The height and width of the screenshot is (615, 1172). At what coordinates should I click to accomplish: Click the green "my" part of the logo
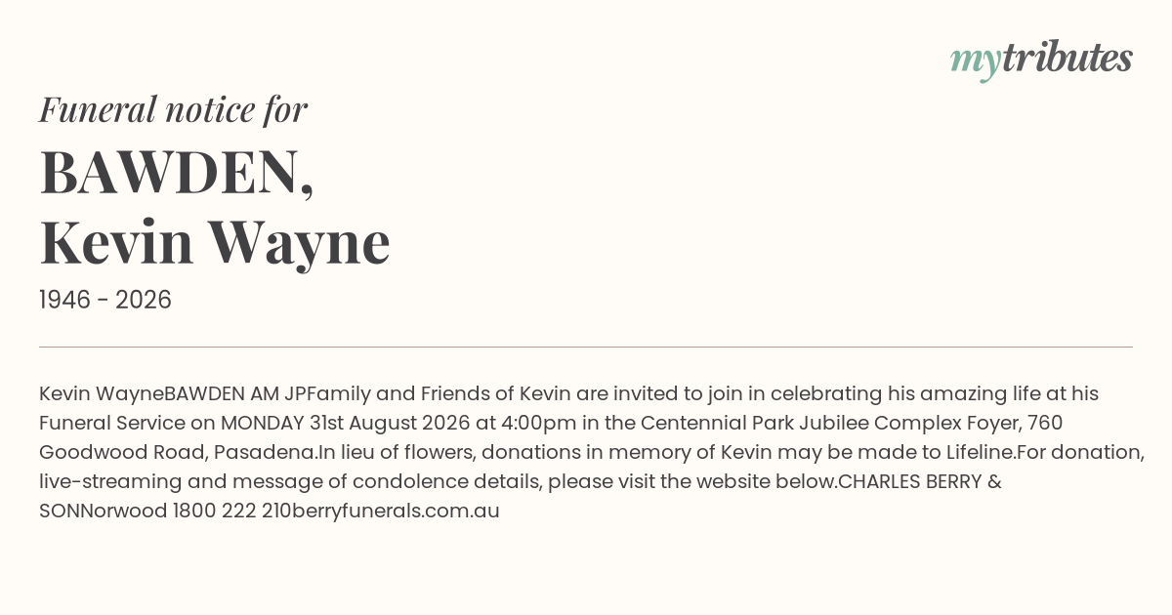(x=975, y=64)
